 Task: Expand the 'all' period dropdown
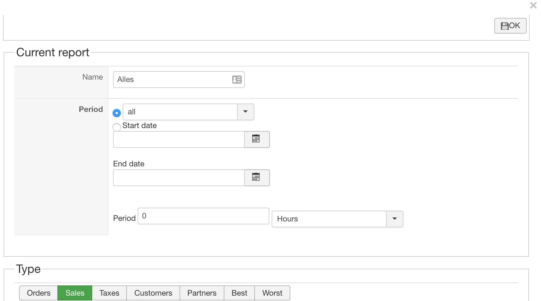pos(245,112)
